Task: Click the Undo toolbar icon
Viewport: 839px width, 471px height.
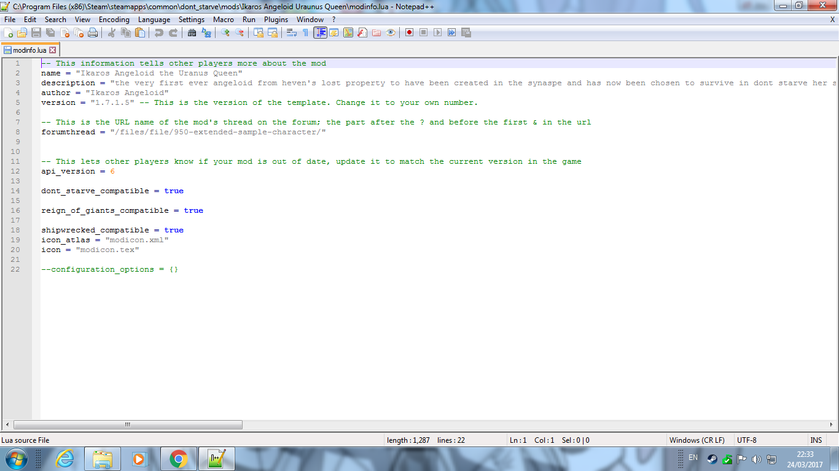Action: [x=159, y=33]
